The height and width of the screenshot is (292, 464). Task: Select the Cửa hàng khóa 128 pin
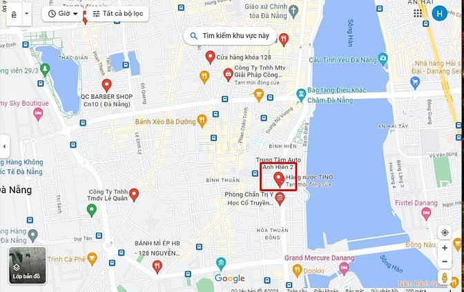(210, 57)
